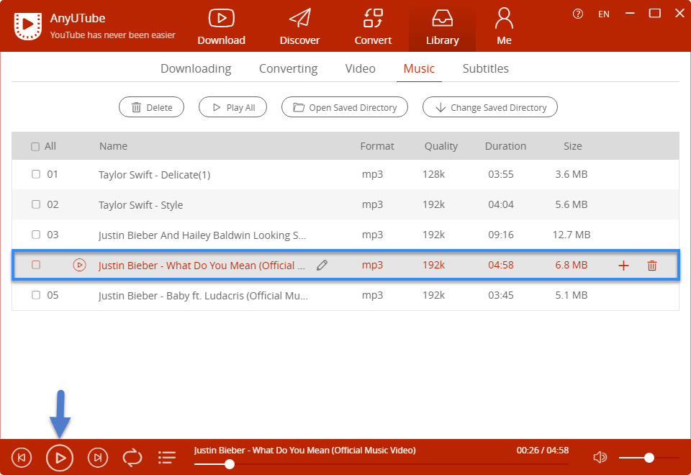Open the help question mark icon
The height and width of the screenshot is (475, 691).
pos(577,14)
